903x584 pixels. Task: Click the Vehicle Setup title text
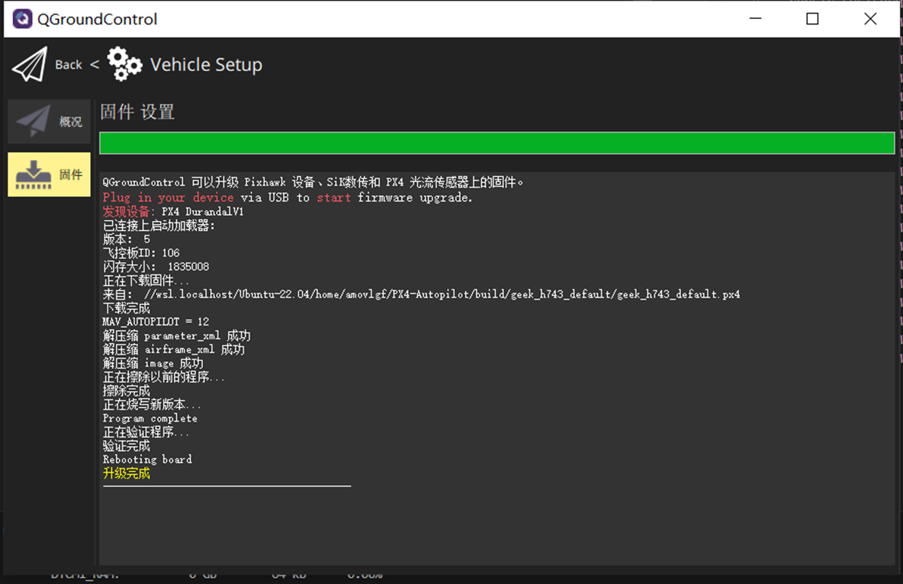point(206,65)
